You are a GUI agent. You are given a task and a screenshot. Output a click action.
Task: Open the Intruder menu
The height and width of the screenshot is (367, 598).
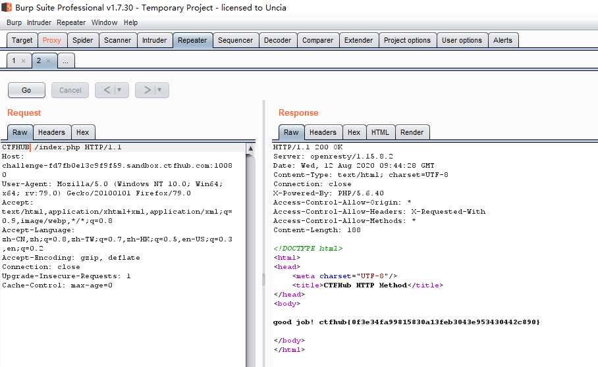coord(39,22)
